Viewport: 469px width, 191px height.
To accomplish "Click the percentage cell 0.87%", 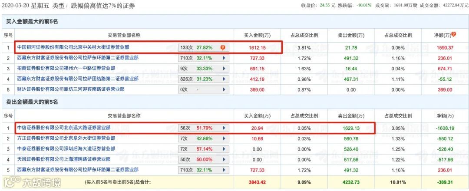I will tap(304, 89).
